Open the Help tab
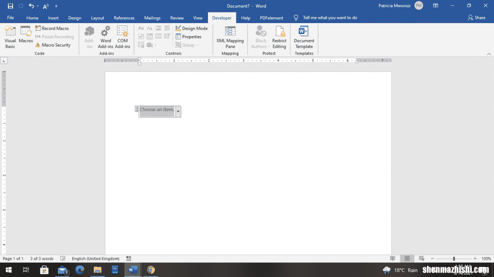Viewport: 494px width, 277px height. [x=246, y=18]
